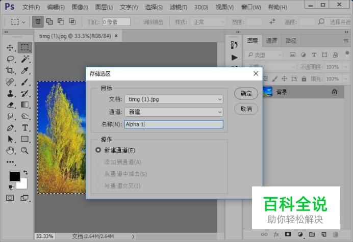Select the Healing Brush tool

point(10,82)
